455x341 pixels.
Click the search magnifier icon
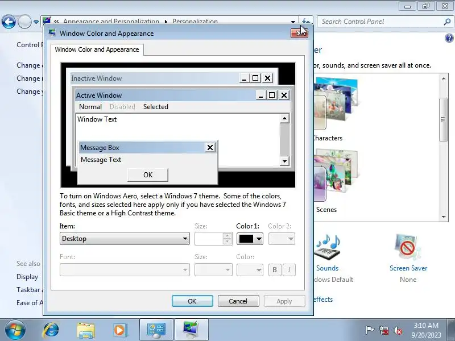[x=447, y=22]
